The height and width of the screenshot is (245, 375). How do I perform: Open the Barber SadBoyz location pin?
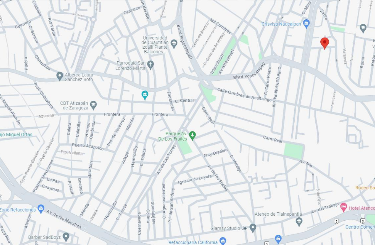[x=66, y=237]
